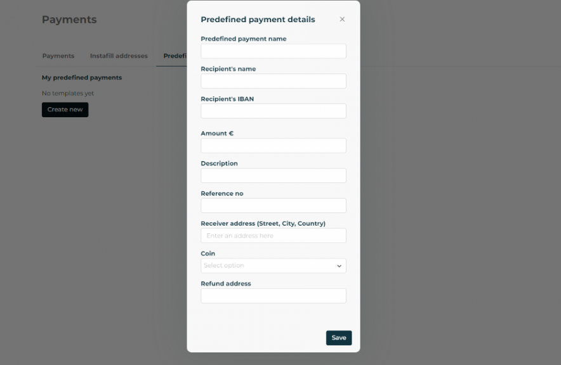Select the Recipient's IBAN input box
This screenshot has height=365, width=561.
274,111
